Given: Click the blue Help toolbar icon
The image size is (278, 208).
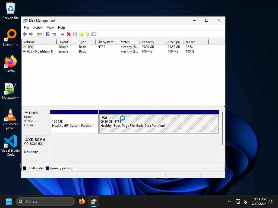Looking at the screenshot, I should tap(48, 34).
